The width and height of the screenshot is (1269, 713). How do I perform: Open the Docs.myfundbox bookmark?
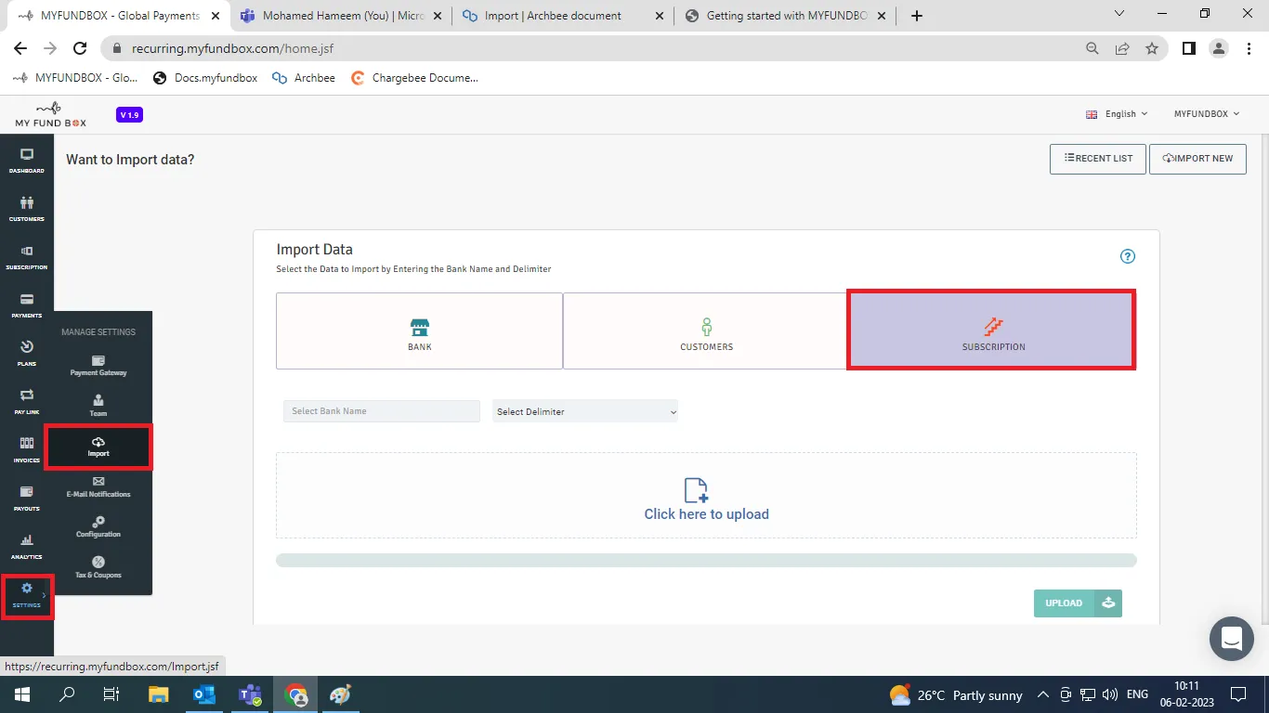tap(205, 78)
